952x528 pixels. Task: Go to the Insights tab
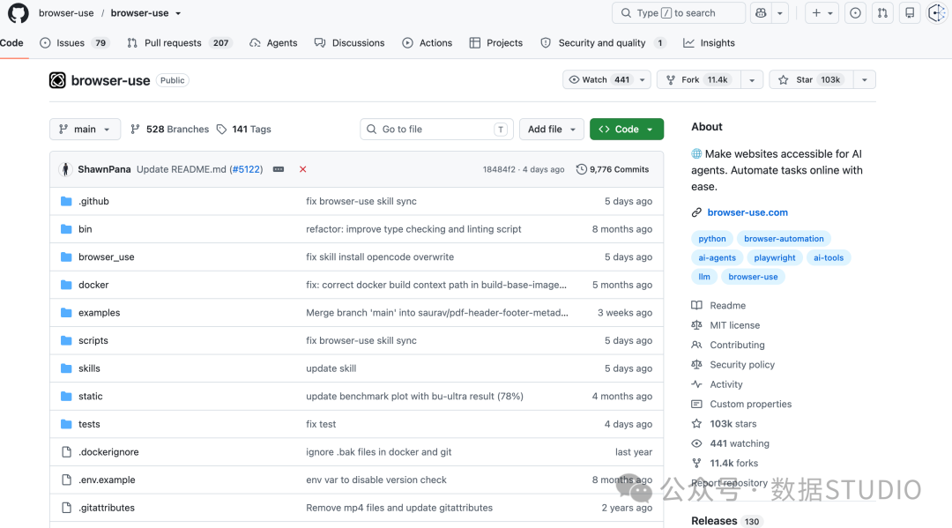tap(709, 43)
